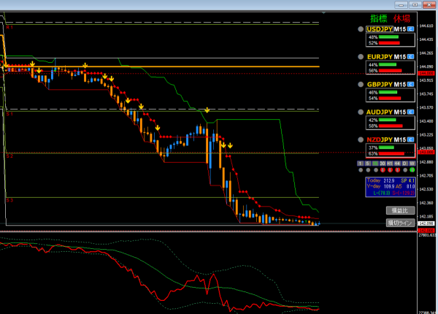This screenshot has width=438, height=314.
Task: Switch to the H4 timeframe button
Action: coord(399,163)
